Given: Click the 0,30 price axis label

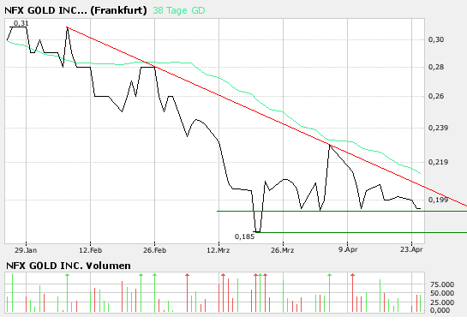Looking at the screenshot, I should coord(436,39).
